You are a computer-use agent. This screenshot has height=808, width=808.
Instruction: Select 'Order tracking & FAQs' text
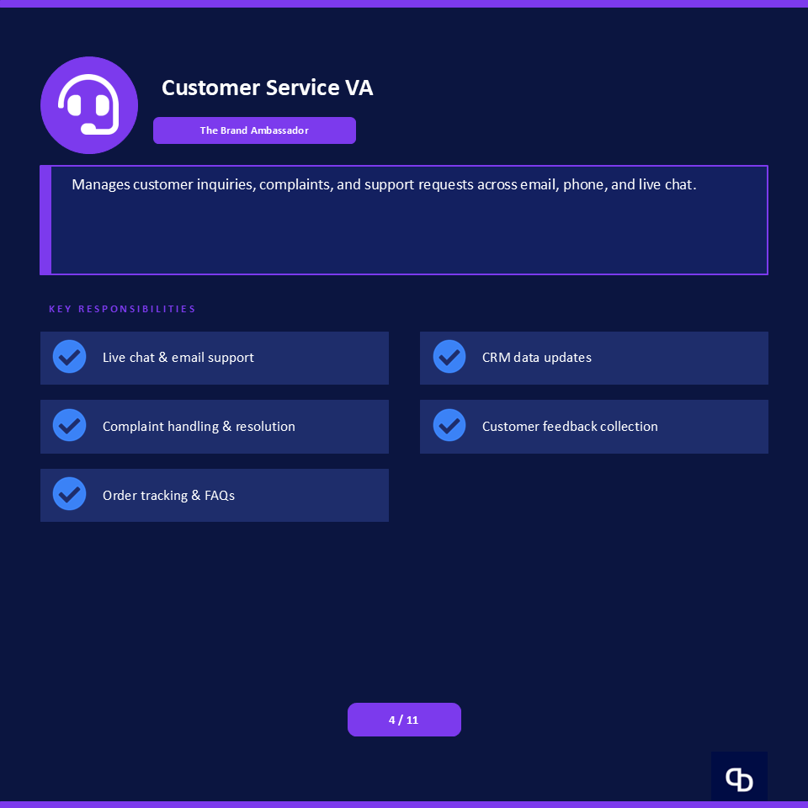pyautogui.click(x=168, y=495)
